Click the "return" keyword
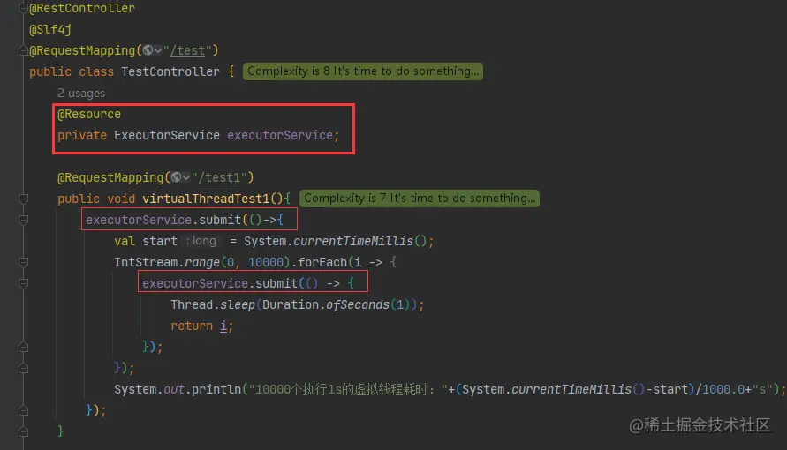Screen dimensions: 787x450 (x=192, y=326)
